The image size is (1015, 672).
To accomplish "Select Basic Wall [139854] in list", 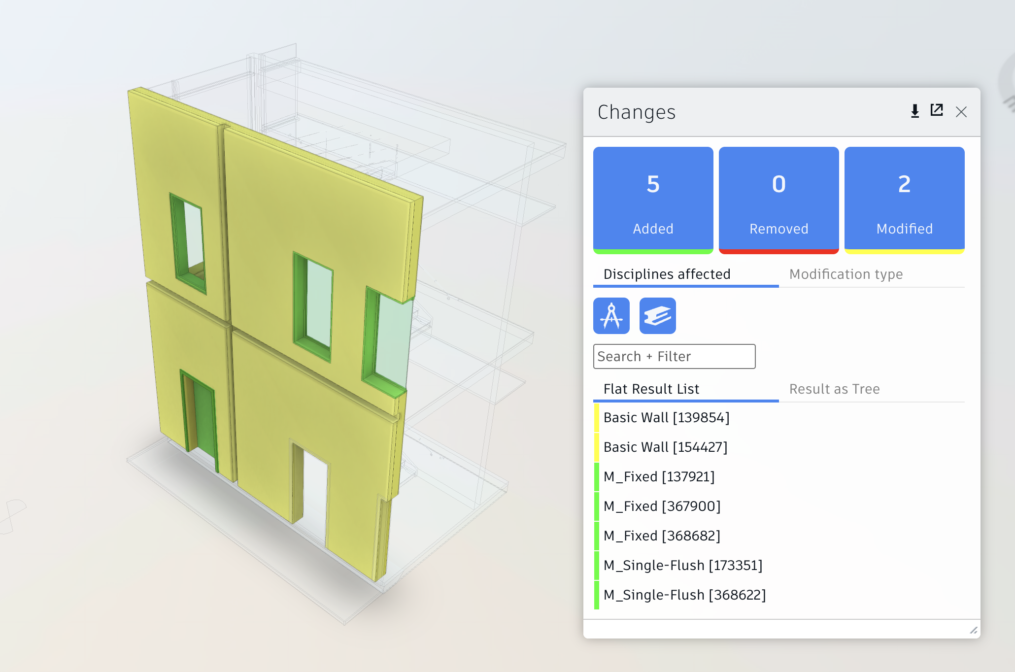I will click(x=666, y=418).
